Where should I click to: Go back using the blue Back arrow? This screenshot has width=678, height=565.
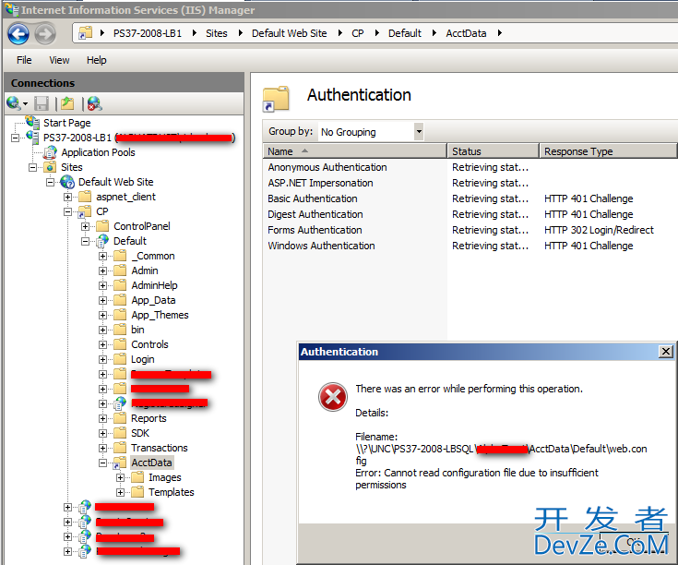point(18,34)
